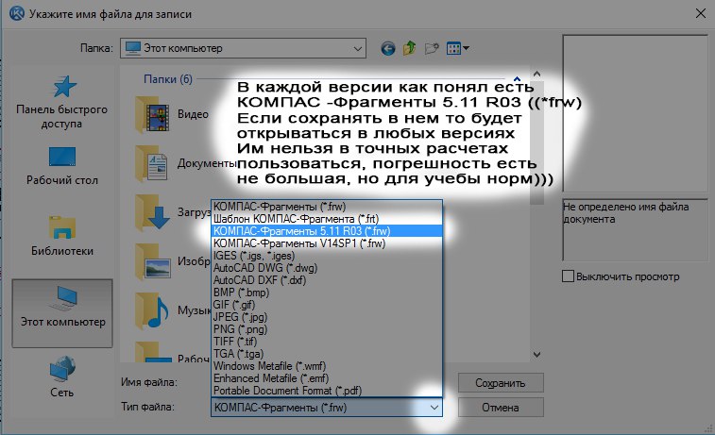Viewport: 715px width, 435px height.
Task: Click the file list scrollbar up arrow
Action: (536, 74)
